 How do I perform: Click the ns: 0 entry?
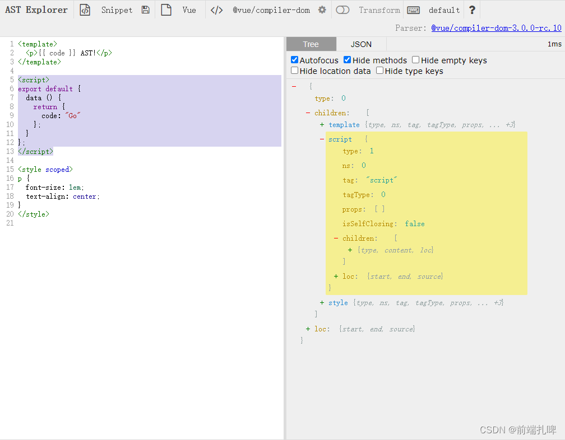point(354,166)
